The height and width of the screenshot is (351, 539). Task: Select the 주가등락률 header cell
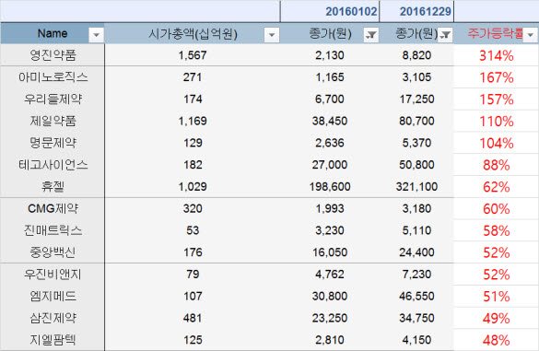pos(496,33)
